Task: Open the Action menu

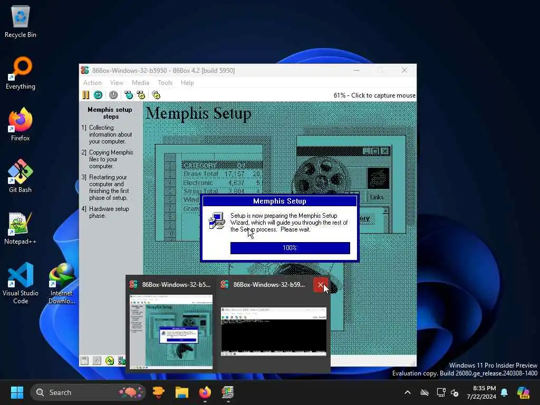Action: [x=92, y=83]
